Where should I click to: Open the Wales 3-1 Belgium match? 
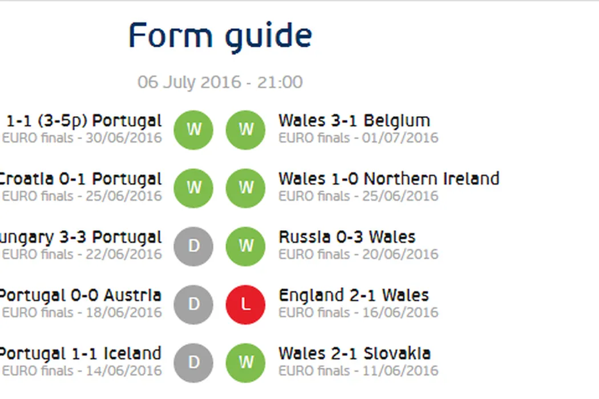(354, 121)
